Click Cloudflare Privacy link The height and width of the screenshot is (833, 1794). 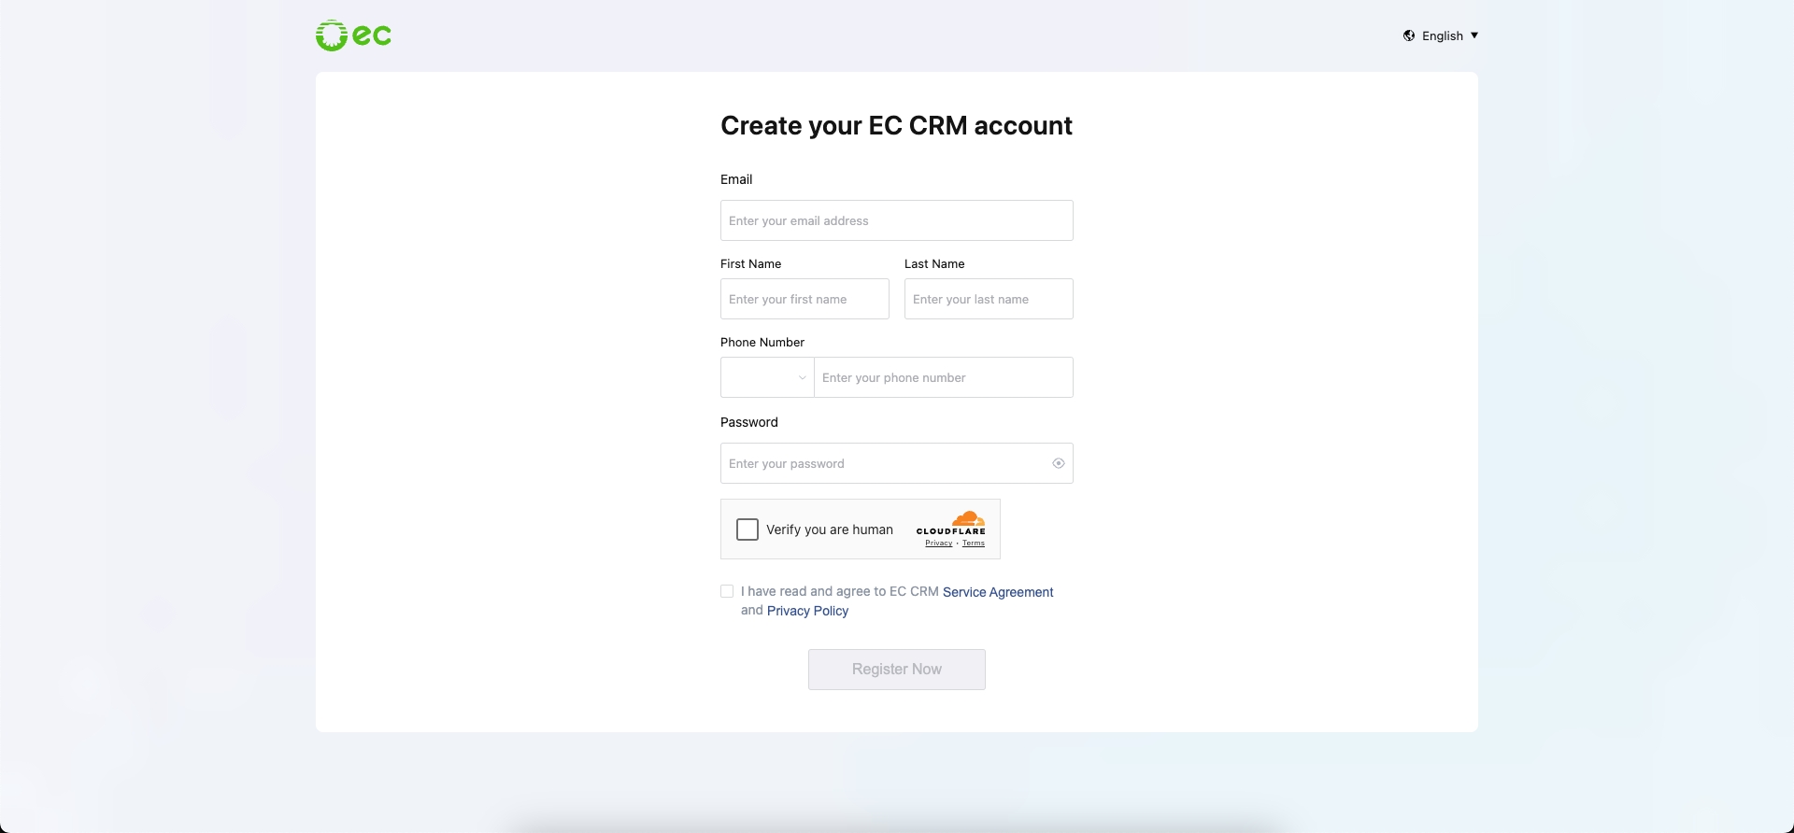[x=939, y=543]
